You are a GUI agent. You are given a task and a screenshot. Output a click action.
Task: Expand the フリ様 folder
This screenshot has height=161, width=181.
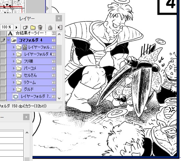[x=14, y=62]
